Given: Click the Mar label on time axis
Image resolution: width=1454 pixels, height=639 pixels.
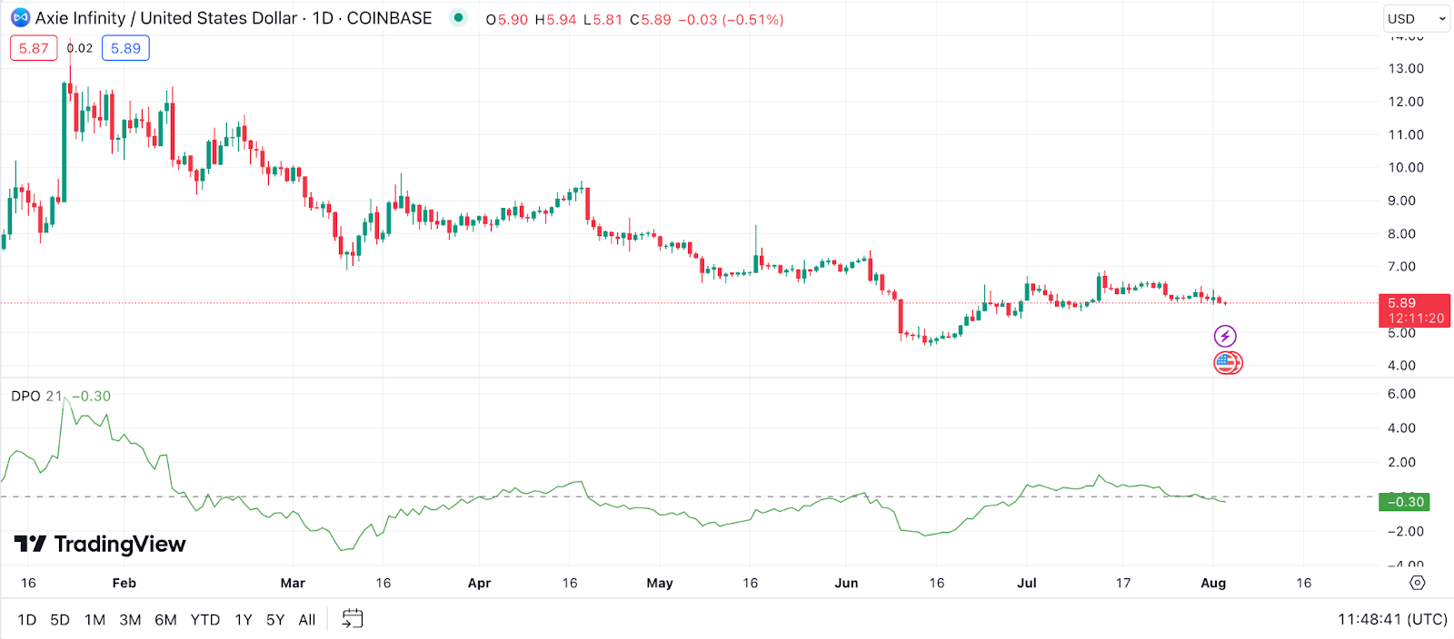Looking at the screenshot, I should point(293,583).
